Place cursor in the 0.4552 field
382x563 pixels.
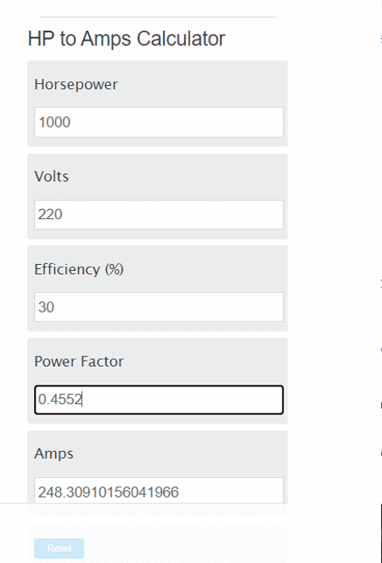coord(159,400)
